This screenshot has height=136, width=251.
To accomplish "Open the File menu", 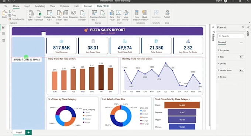I will tap(5, 6).
